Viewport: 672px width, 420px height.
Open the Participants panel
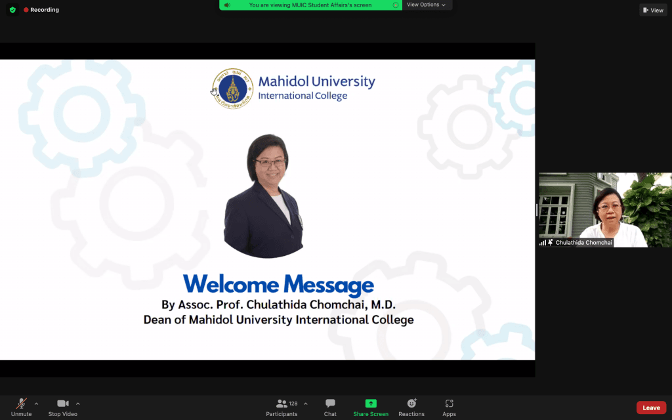coord(282,407)
